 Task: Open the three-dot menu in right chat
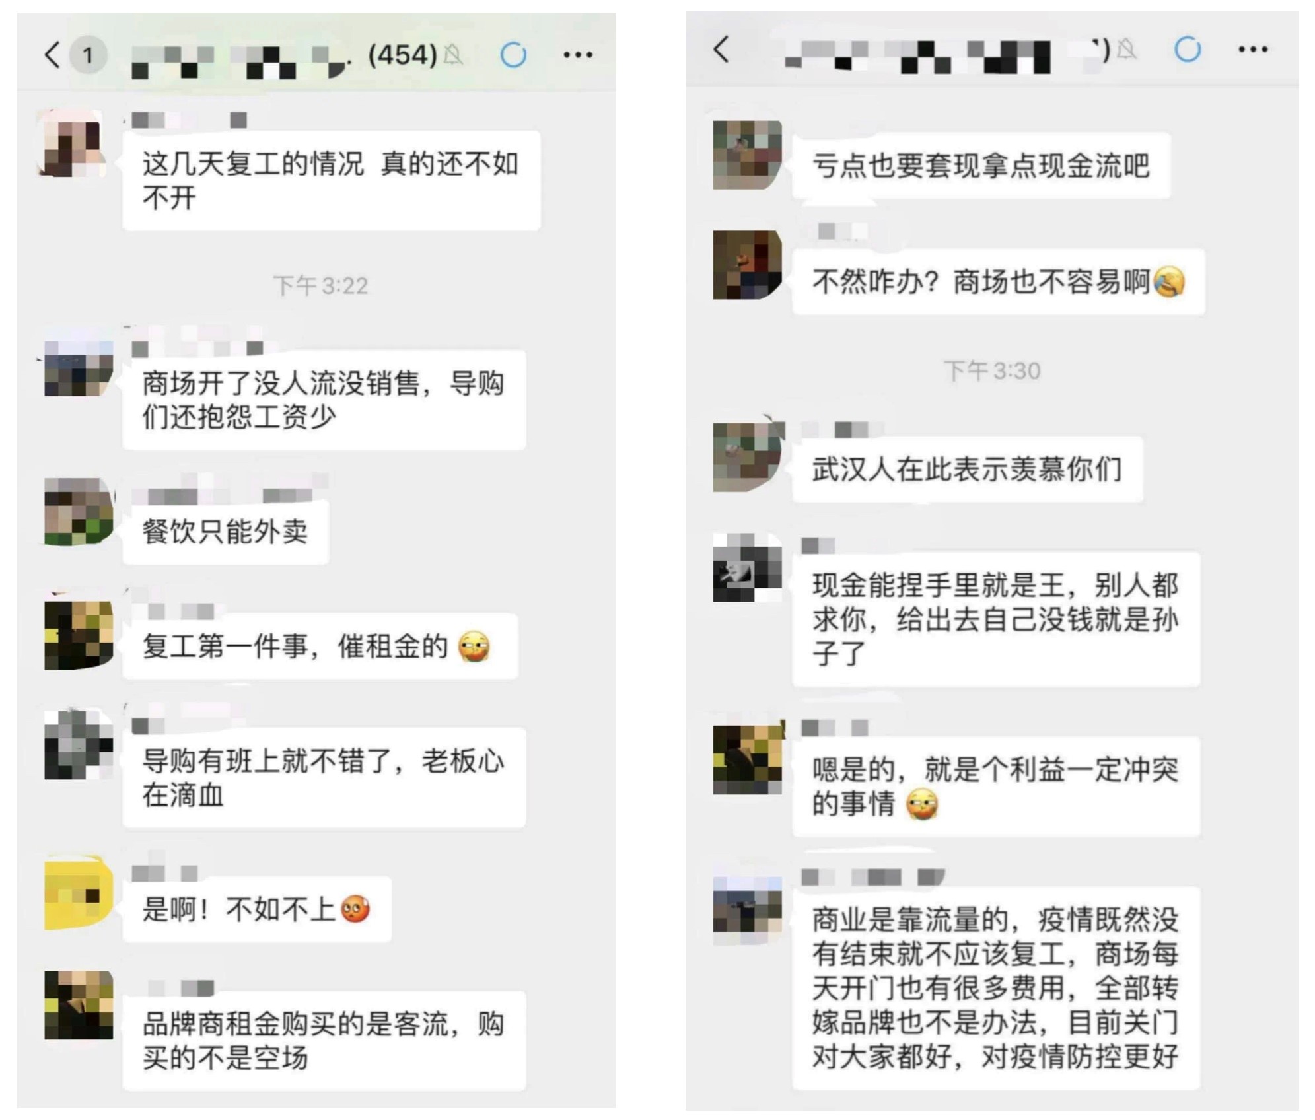click(1253, 50)
